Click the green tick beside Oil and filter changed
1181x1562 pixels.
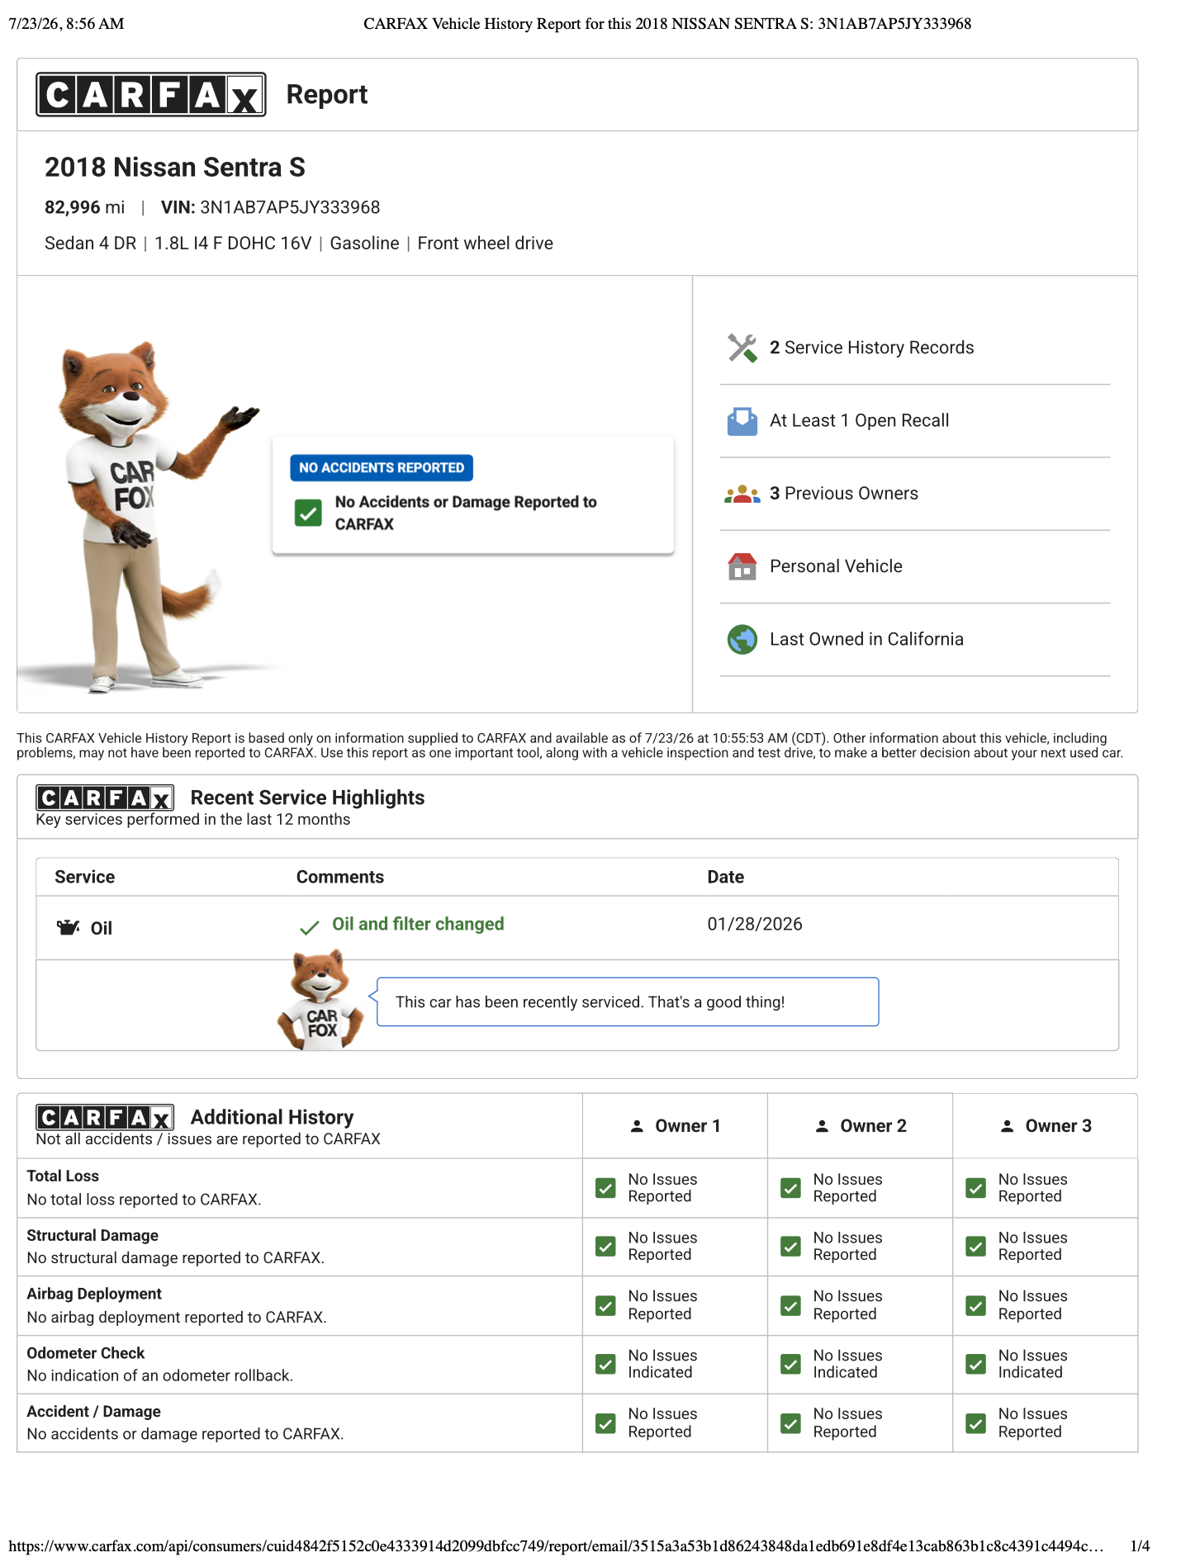tap(309, 928)
